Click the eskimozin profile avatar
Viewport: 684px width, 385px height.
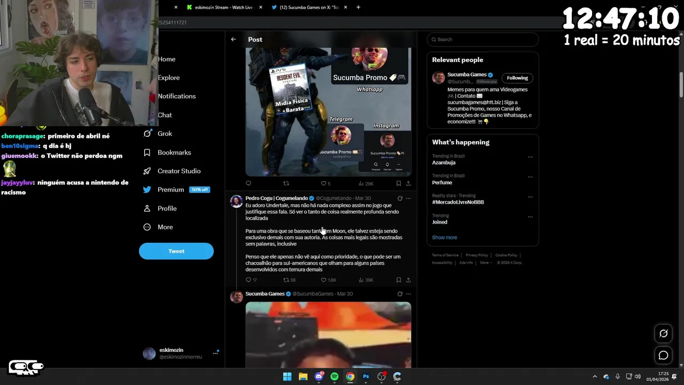coord(149,353)
